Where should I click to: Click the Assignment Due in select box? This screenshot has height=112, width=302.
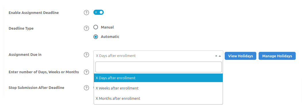pyautogui.click(x=158, y=56)
